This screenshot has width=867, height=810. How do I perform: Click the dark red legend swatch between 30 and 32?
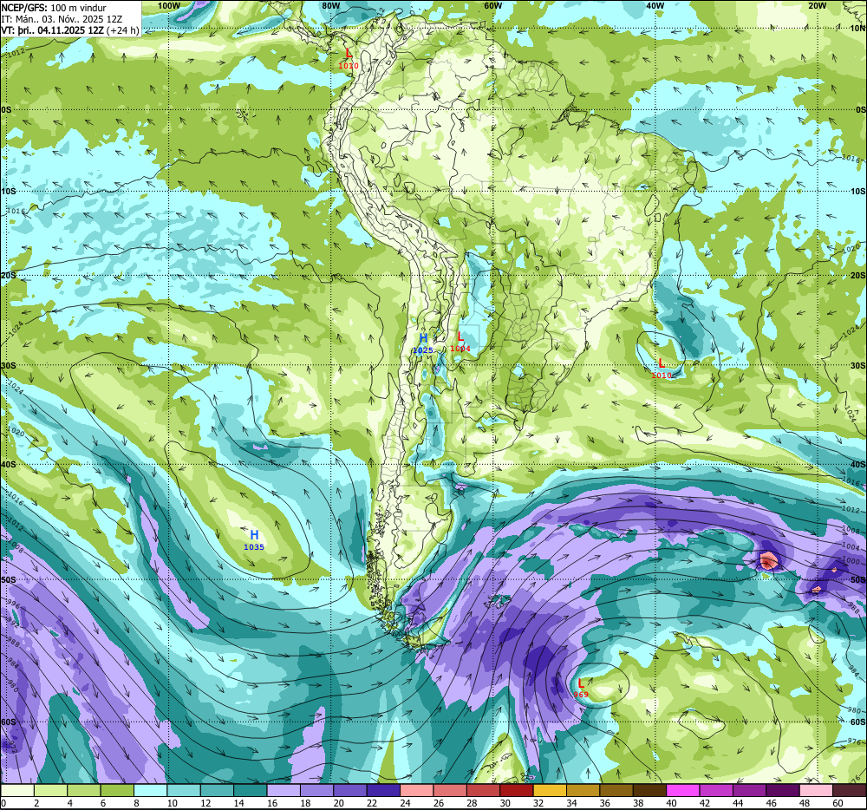point(517,790)
